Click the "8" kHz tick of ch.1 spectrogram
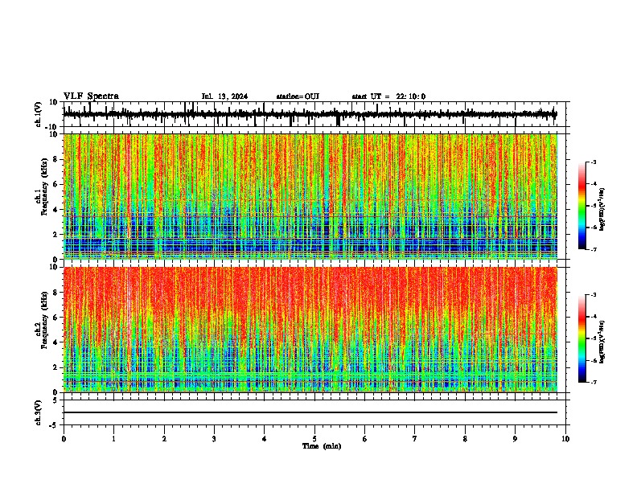Screen dimensions: 637x492 (55, 159)
